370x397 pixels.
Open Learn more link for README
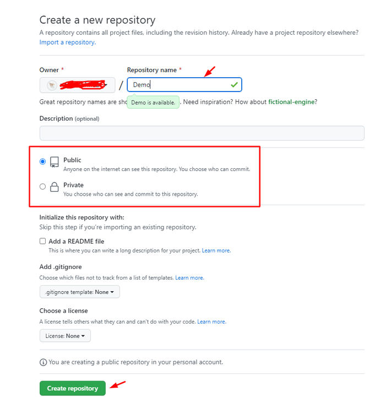(x=216, y=251)
